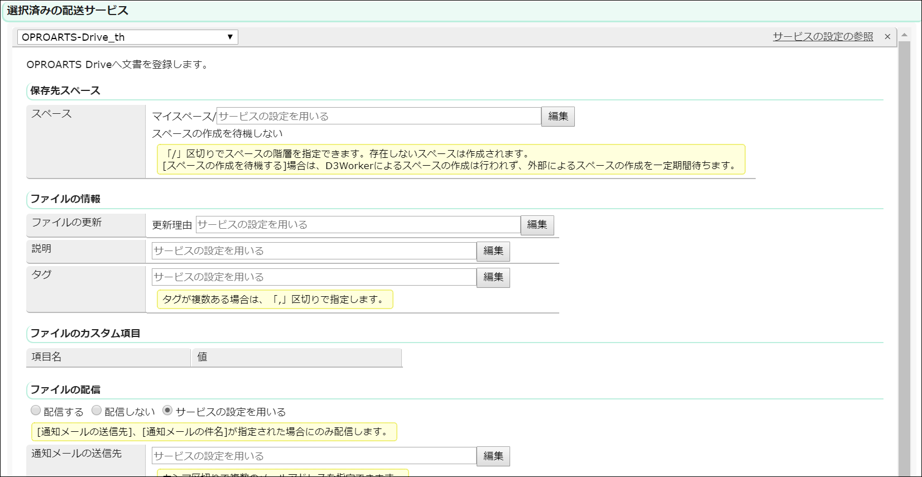
Task: Open the サービスの設定の参照 link
Action: pyautogui.click(x=823, y=37)
